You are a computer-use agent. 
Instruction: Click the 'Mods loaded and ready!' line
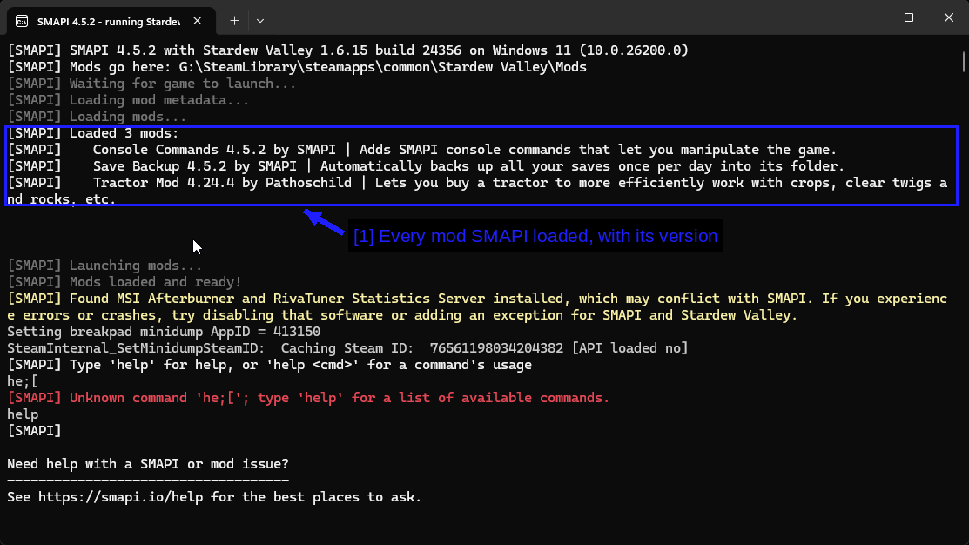pos(124,282)
